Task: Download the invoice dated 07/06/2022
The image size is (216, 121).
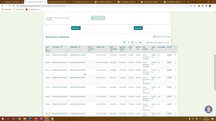Action: tap(168, 70)
